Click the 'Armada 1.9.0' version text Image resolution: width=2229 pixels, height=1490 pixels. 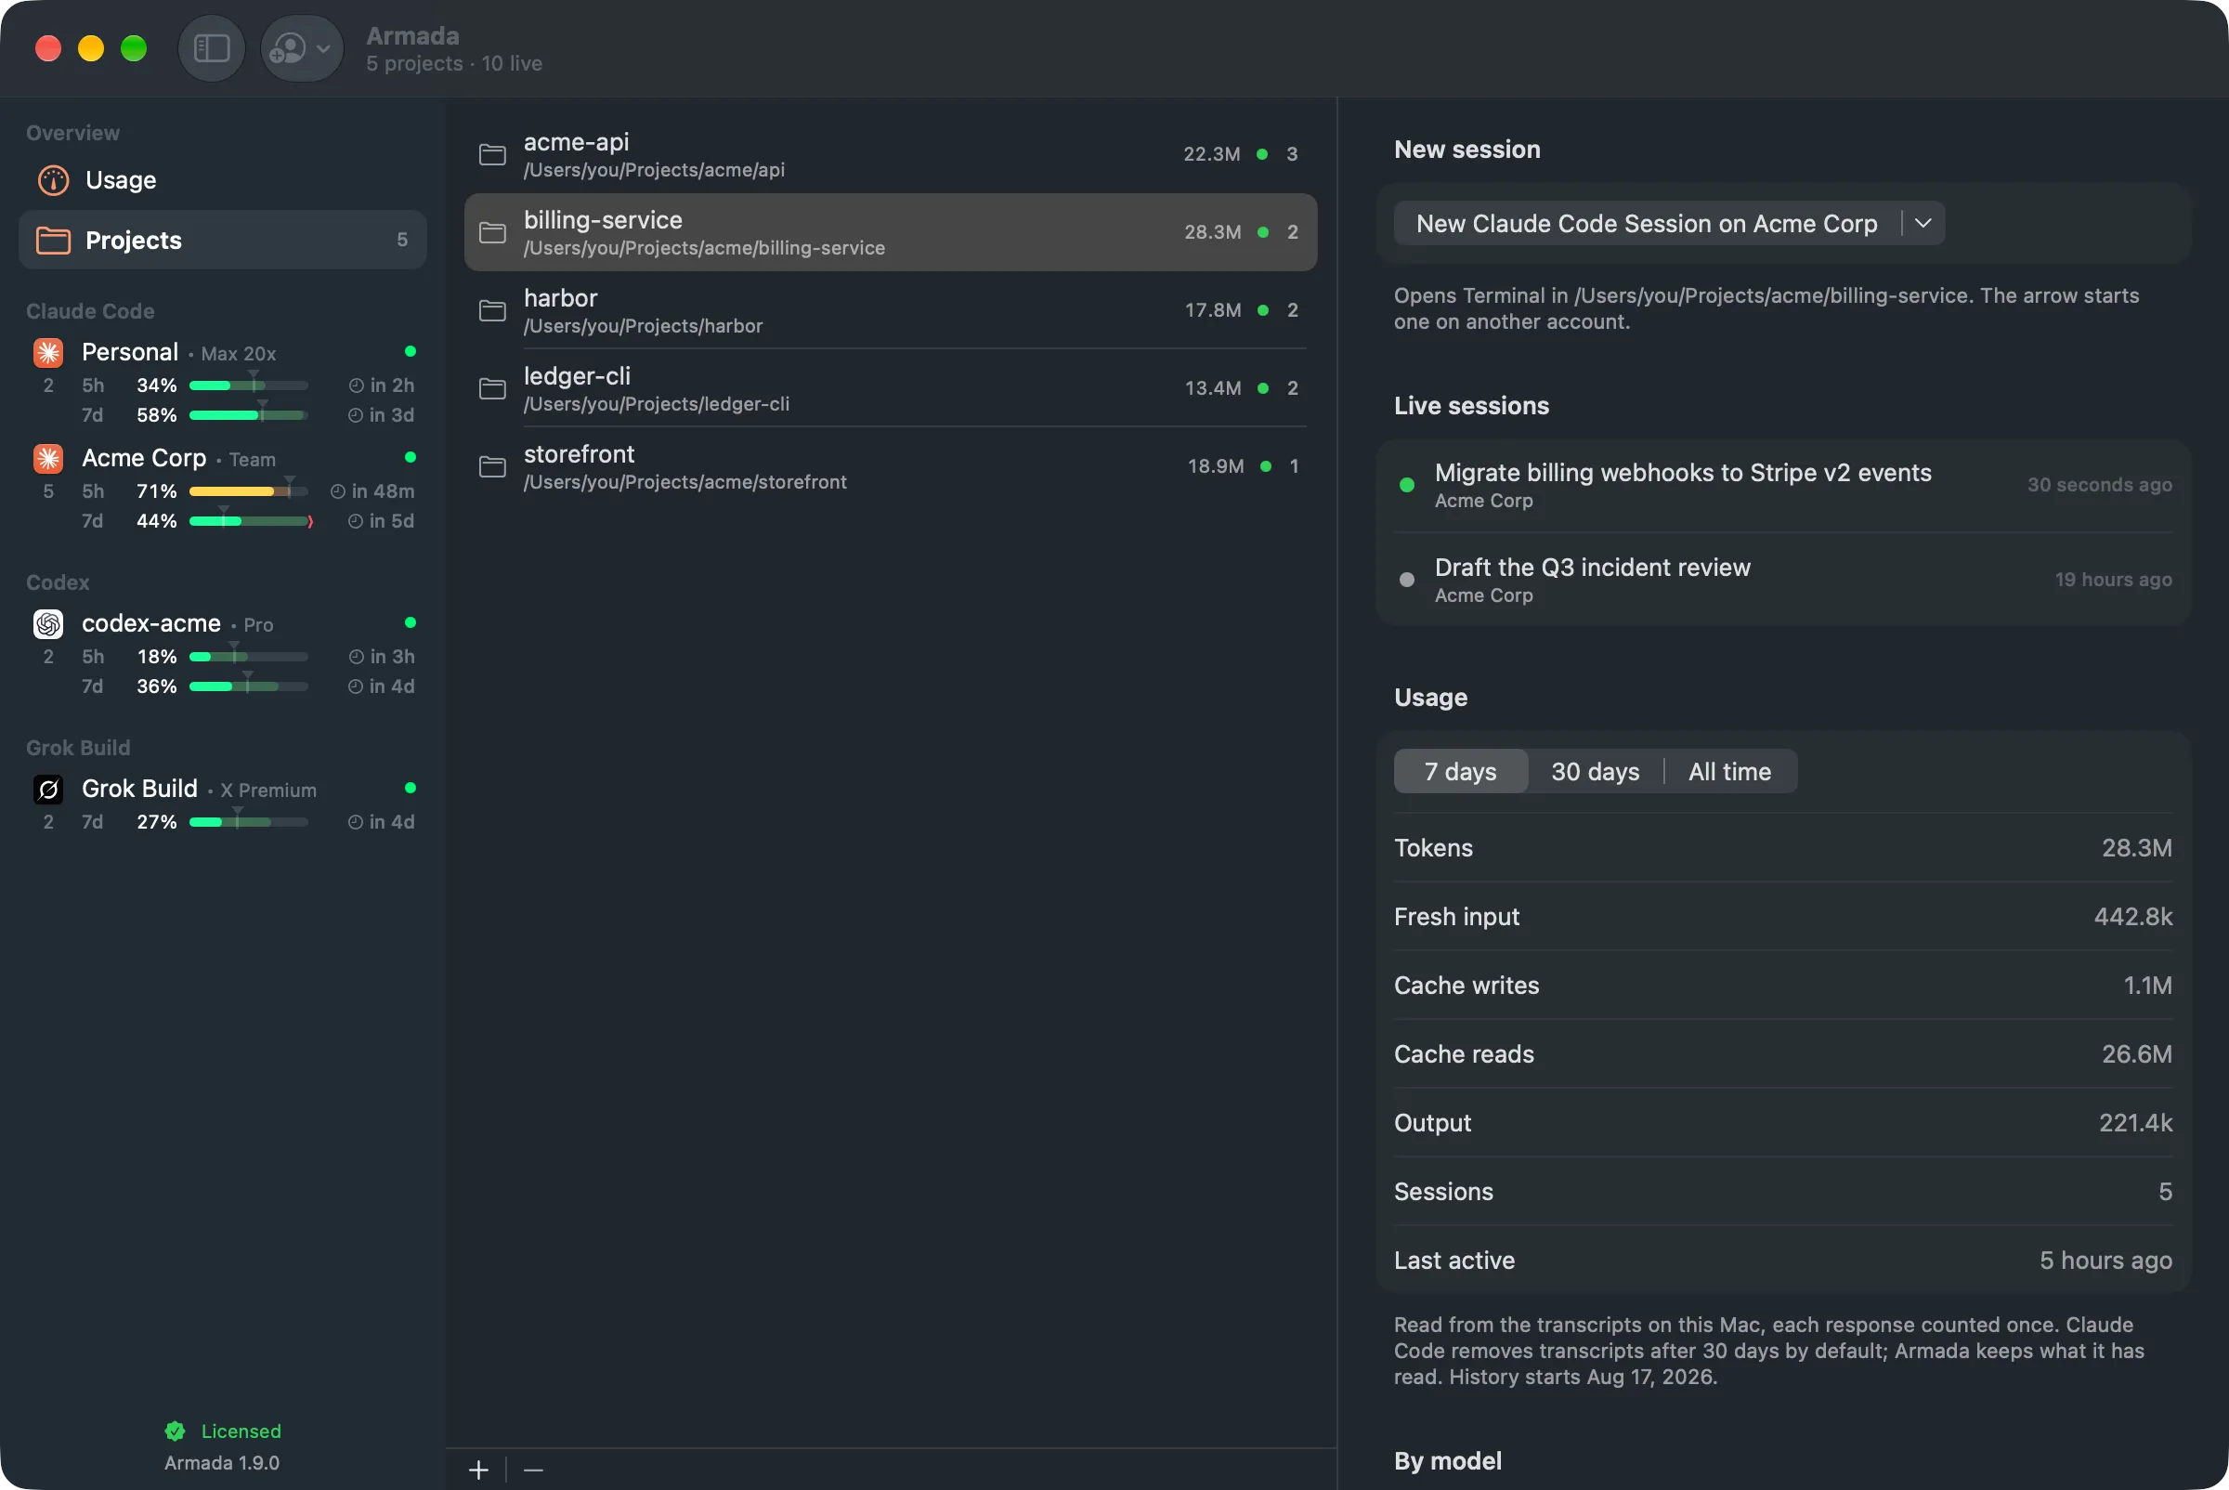click(x=221, y=1462)
